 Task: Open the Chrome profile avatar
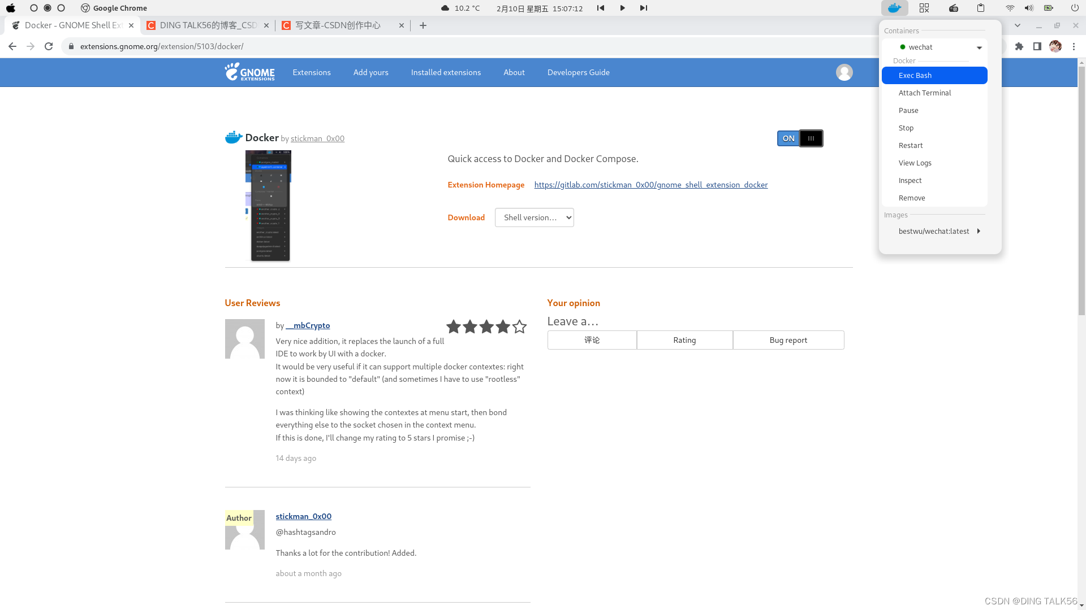pyautogui.click(x=1055, y=46)
